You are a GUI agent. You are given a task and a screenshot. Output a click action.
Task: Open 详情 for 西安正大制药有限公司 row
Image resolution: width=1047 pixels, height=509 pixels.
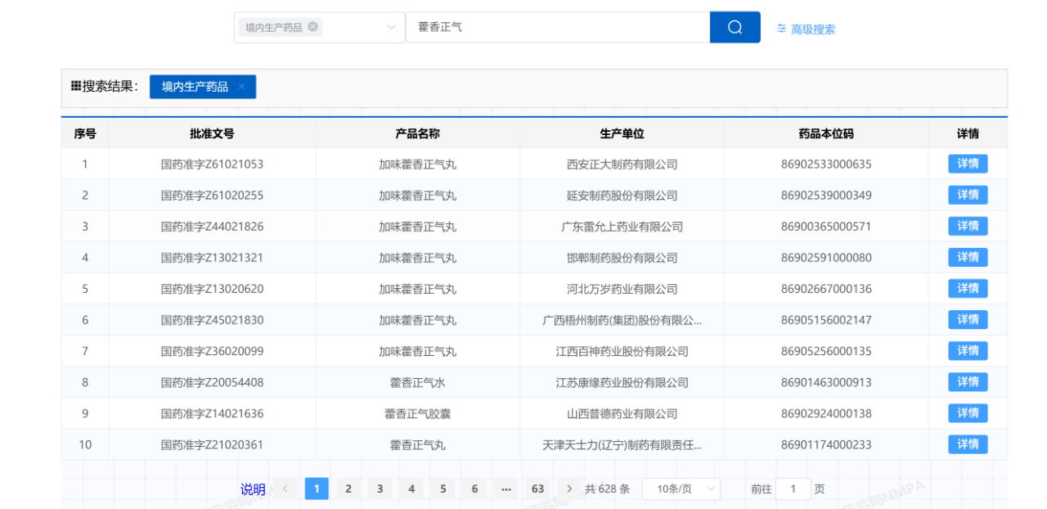tap(967, 164)
